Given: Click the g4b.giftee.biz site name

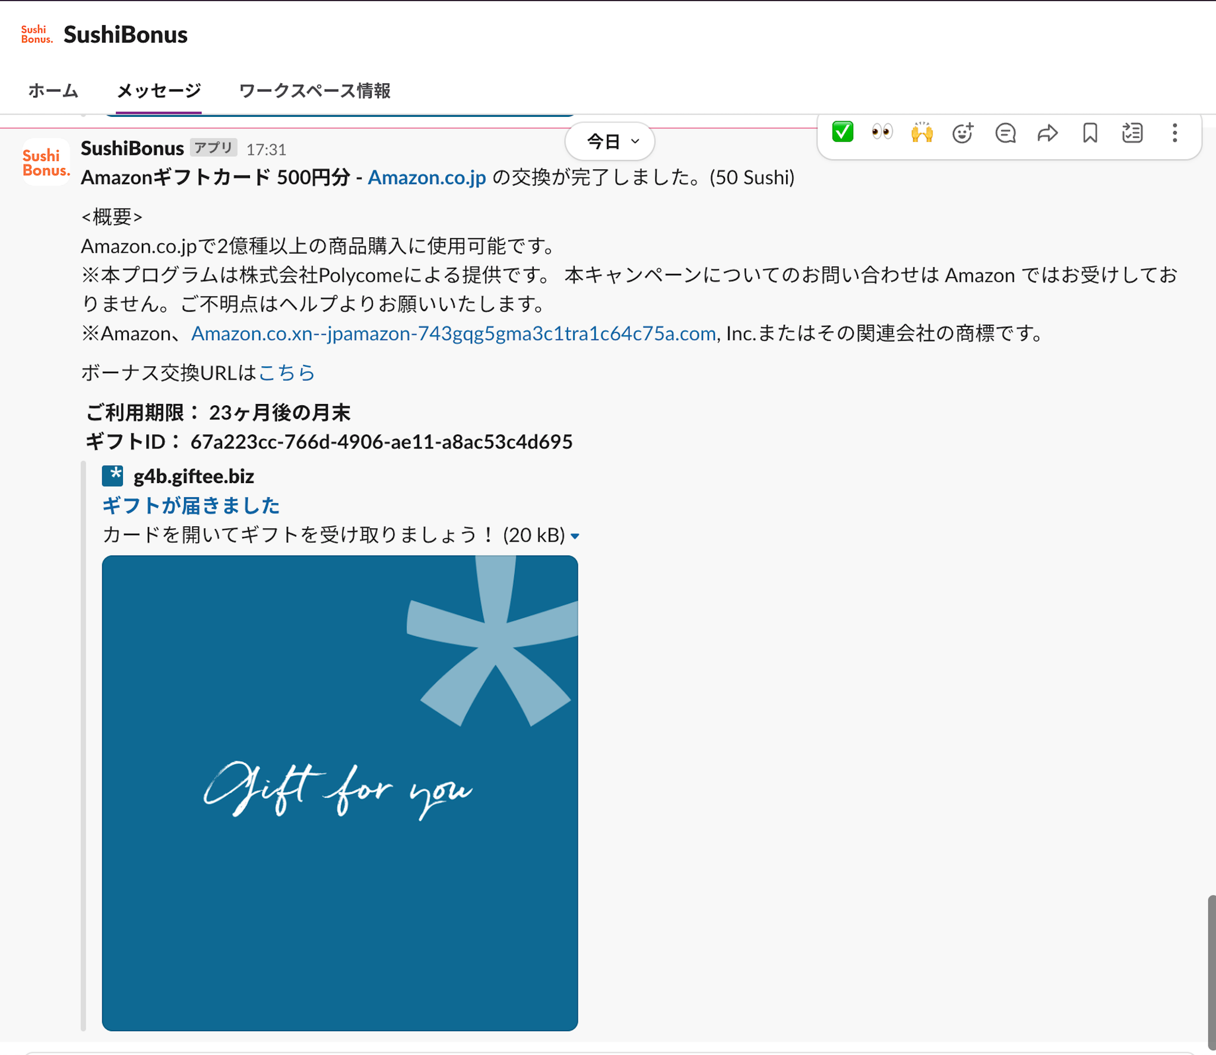Looking at the screenshot, I should tap(194, 476).
